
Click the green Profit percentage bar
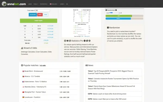(39, 21)
